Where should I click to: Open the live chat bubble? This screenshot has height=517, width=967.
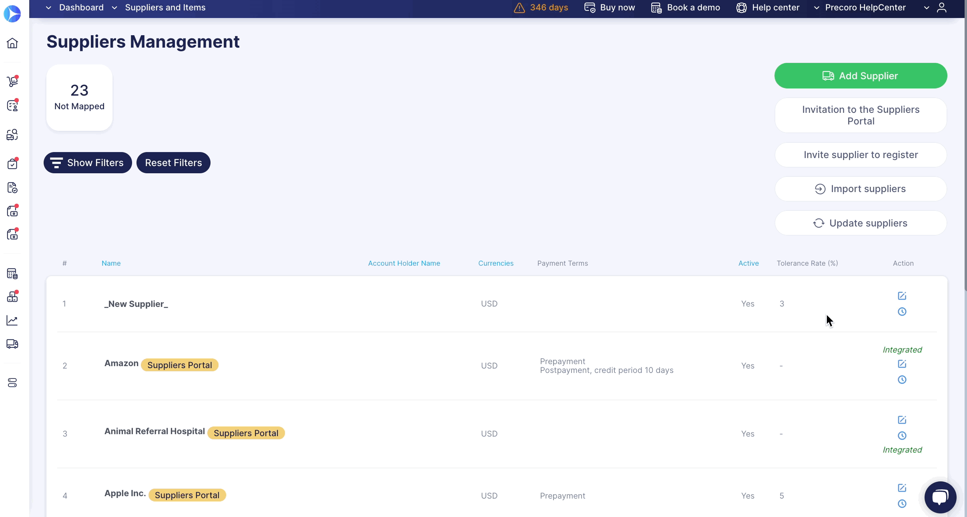click(940, 497)
